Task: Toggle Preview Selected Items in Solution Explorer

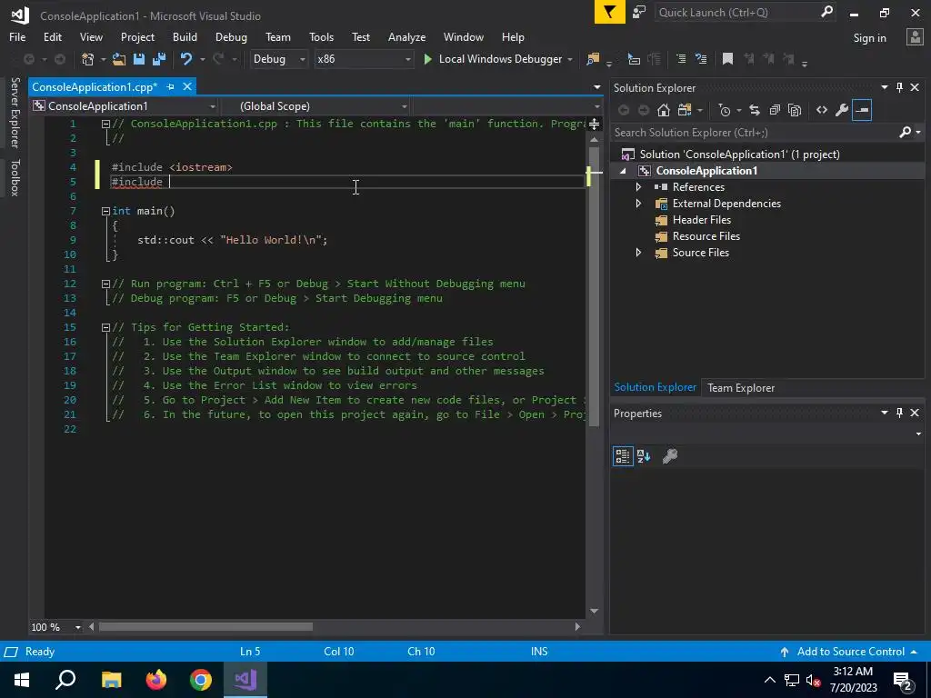Action: pyautogui.click(x=862, y=110)
